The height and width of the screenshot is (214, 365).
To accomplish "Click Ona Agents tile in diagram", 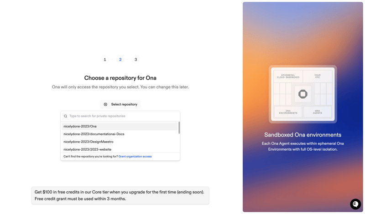I will 318,112.
